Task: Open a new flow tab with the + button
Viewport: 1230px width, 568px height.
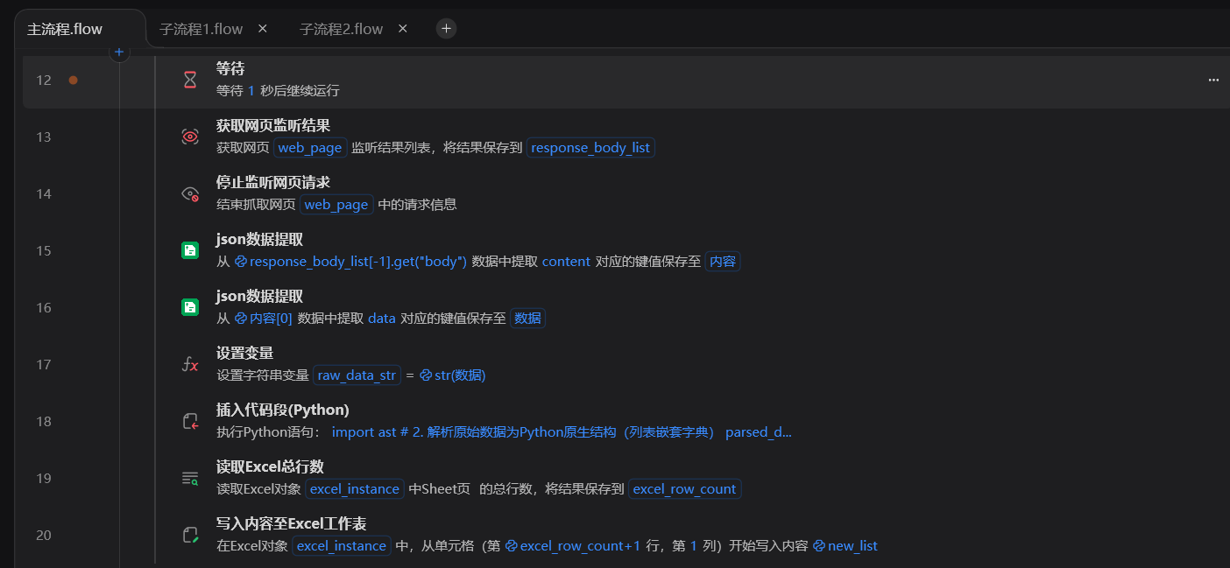Action: pyautogui.click(x=446, y=28)
